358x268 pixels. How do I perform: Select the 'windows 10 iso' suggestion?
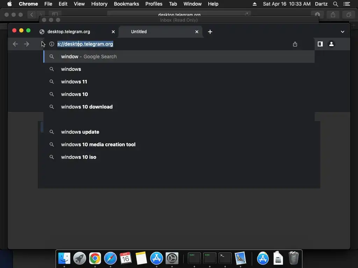[x=179, y=157]
